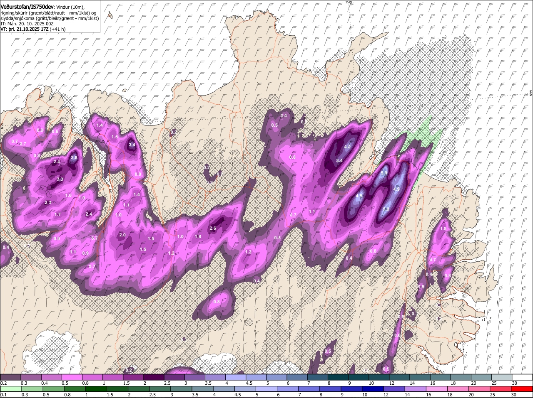Click snow legend swatch starting at 0.2
The height and width of the screenshot is (398, 533).
[10, 377]
